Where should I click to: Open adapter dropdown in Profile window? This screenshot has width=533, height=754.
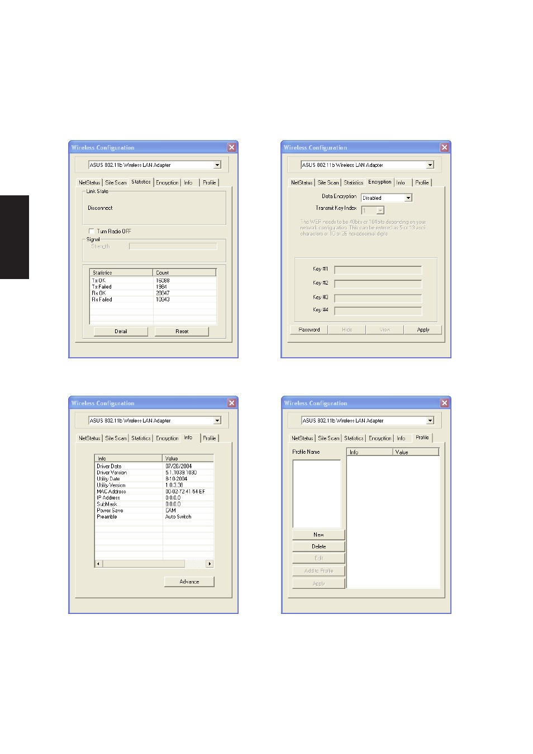(430, 421)
